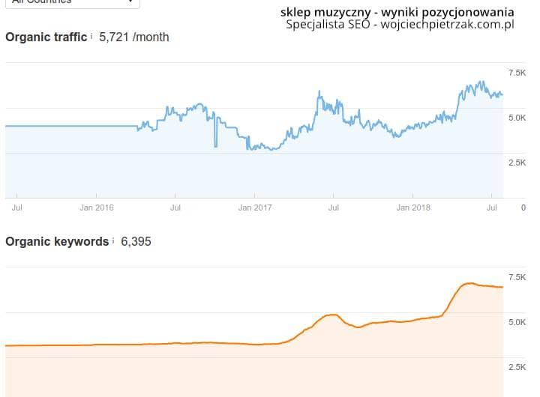
Task: Click the 5.0K label on keywords chart
Action: click(517, 322)
